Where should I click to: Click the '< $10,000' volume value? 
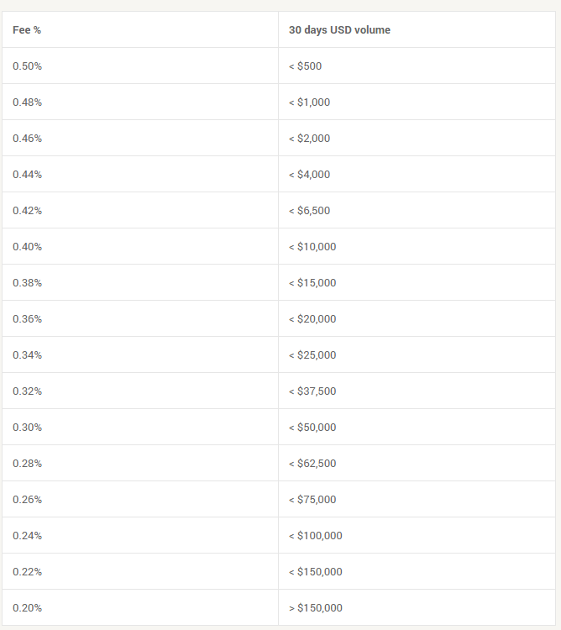pos(312,247)
